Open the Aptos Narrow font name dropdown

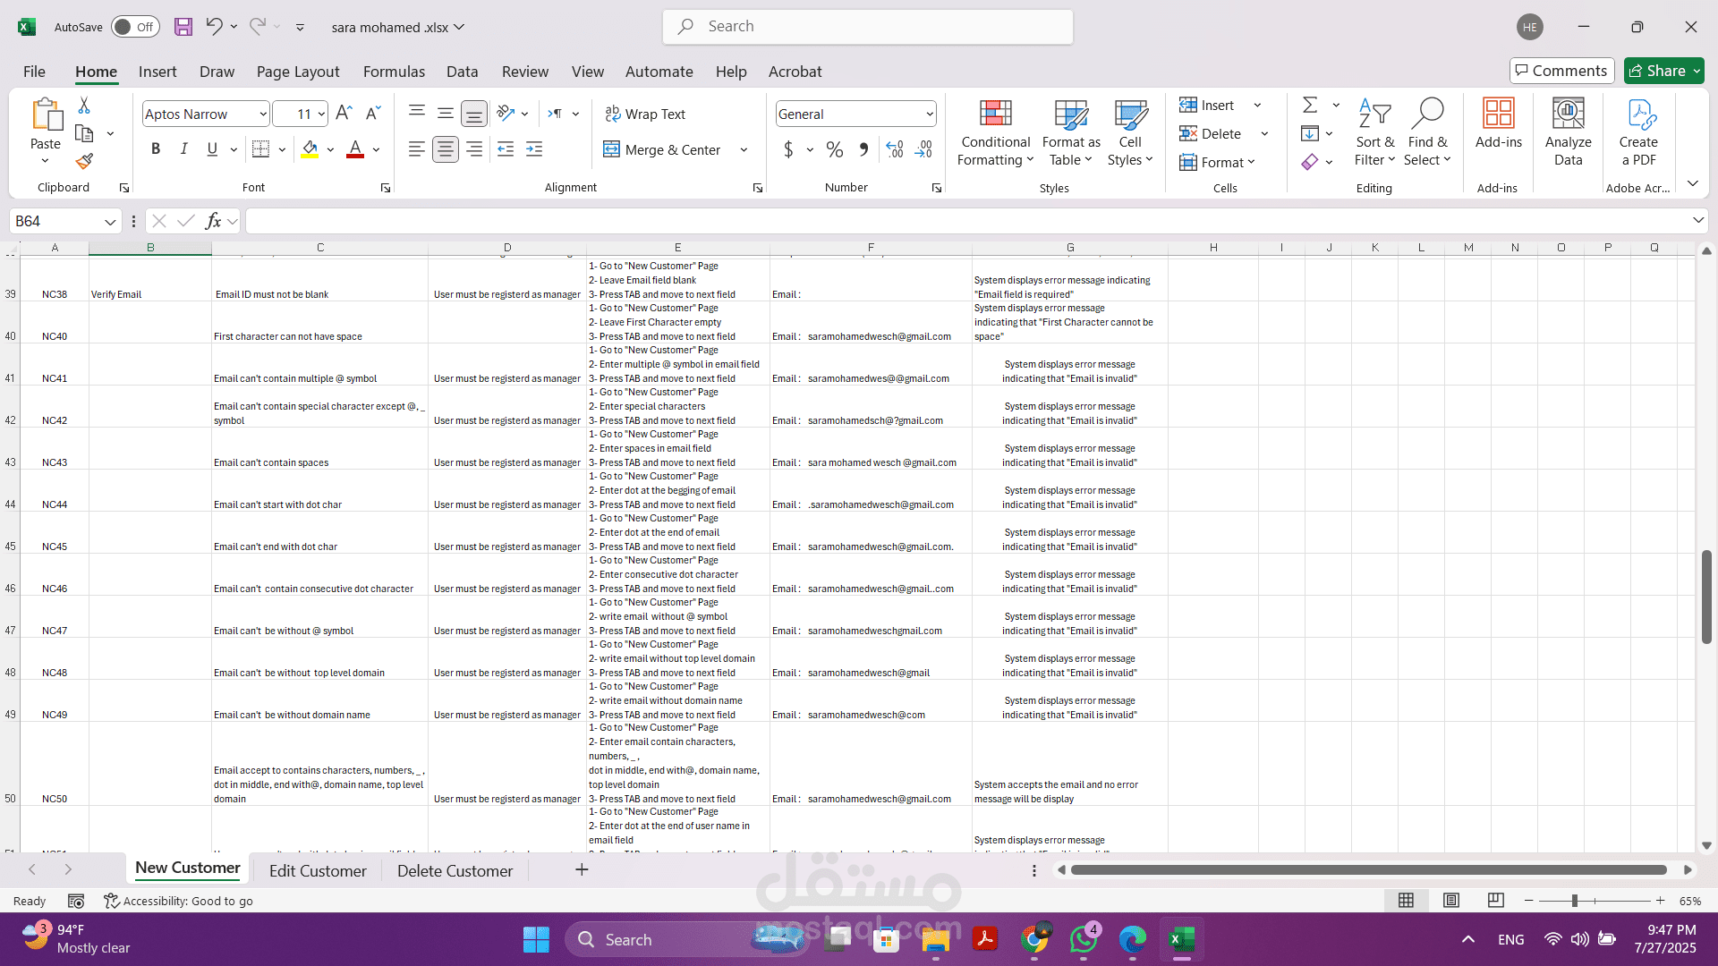(262, 114)
